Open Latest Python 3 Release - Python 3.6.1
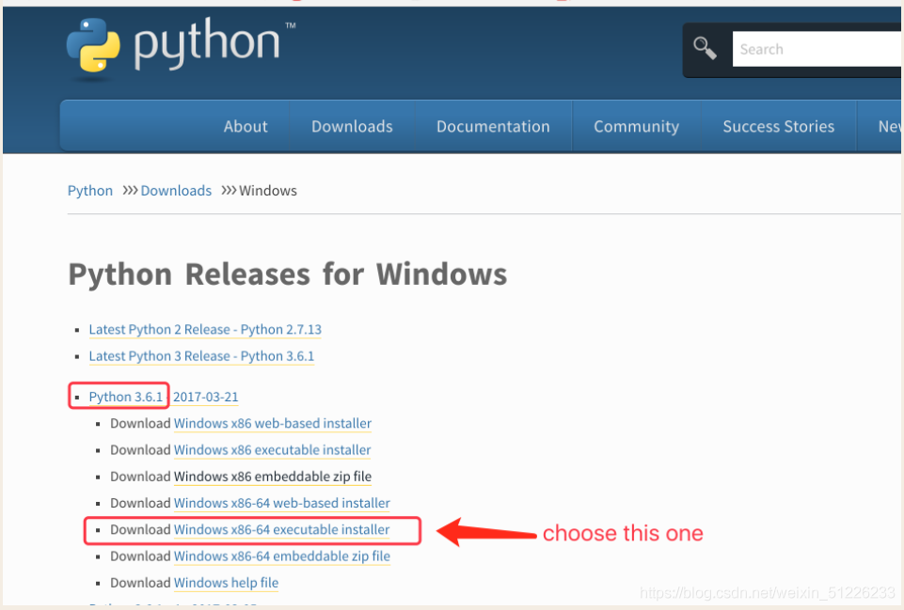This screenshot has width=904, height=610. click(201, 355)
